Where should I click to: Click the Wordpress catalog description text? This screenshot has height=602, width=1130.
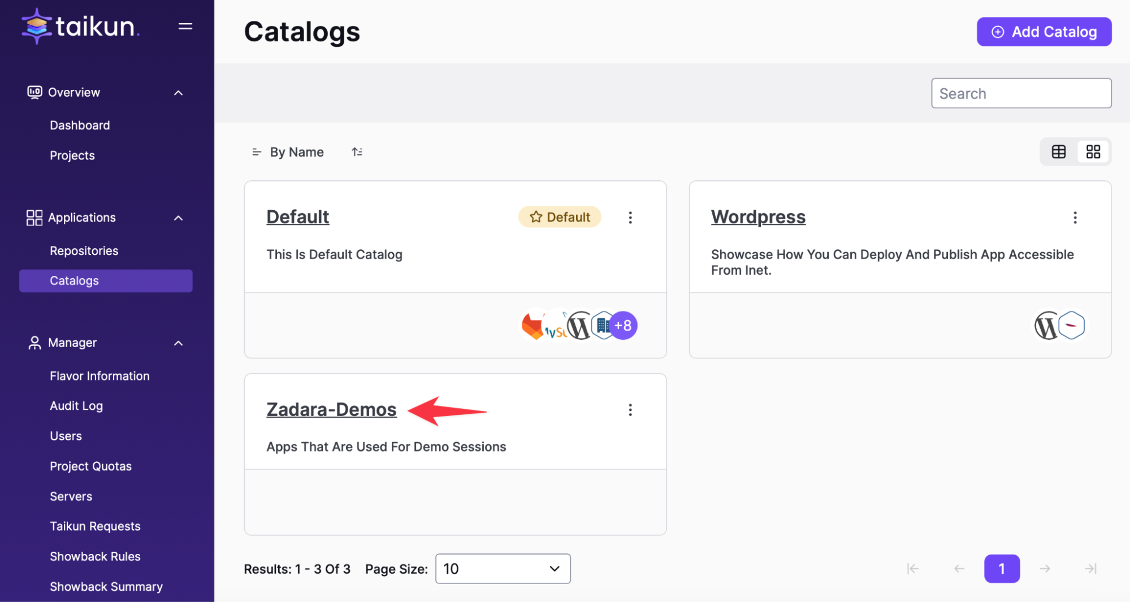tap(892, 262)
